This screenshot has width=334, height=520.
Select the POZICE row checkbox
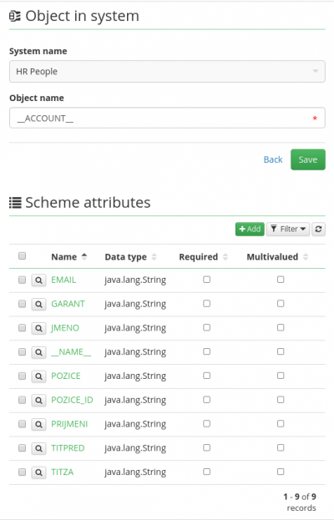(x=23, y=376)
